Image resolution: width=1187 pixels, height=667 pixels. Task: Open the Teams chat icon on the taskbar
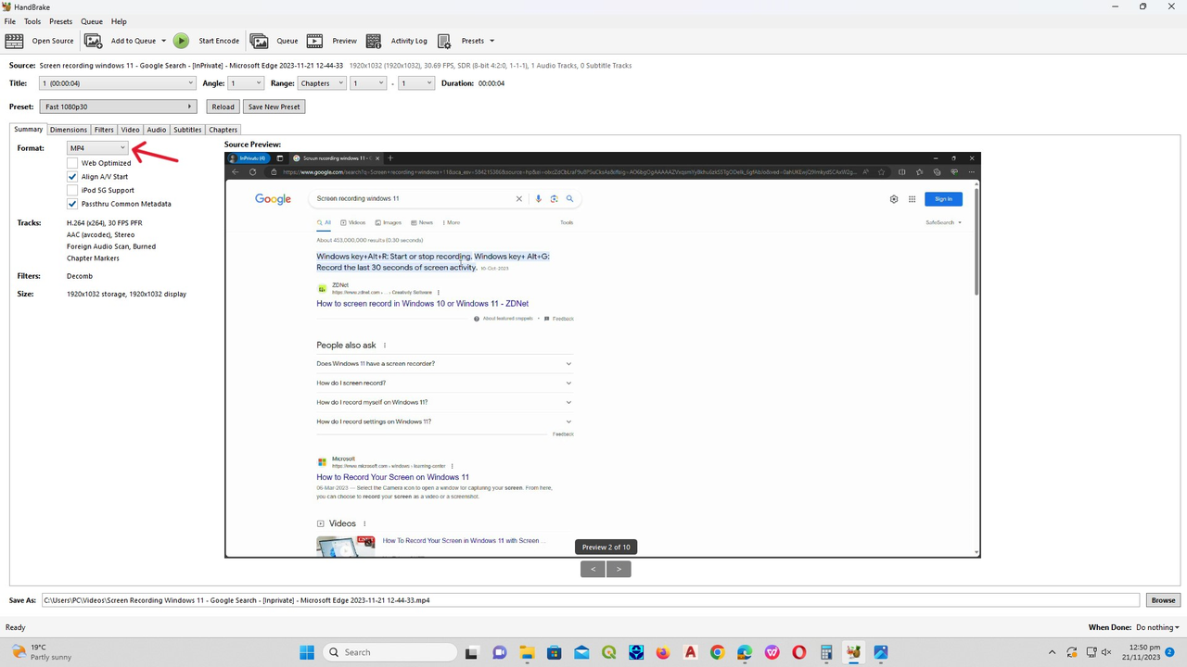point(499,652)
